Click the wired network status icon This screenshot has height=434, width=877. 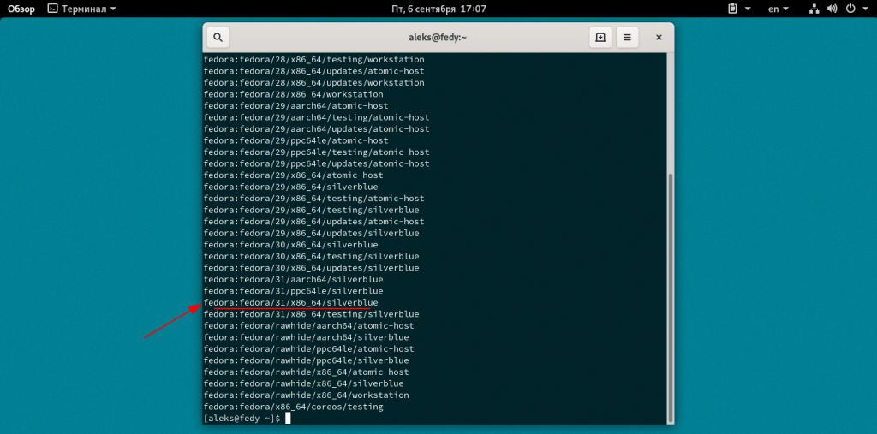(814, 9)
